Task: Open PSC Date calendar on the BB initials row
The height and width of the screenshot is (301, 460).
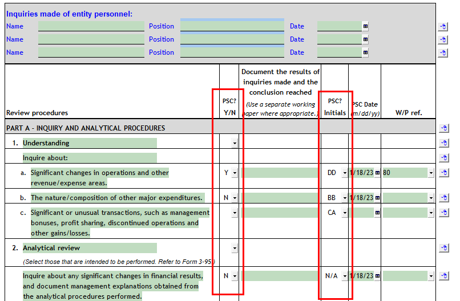Action: (x=378, y=198)
